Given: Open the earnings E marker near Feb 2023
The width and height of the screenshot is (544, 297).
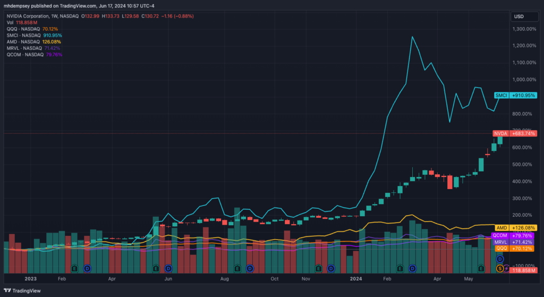Looking at the screenshot, I should pos(74,268).
